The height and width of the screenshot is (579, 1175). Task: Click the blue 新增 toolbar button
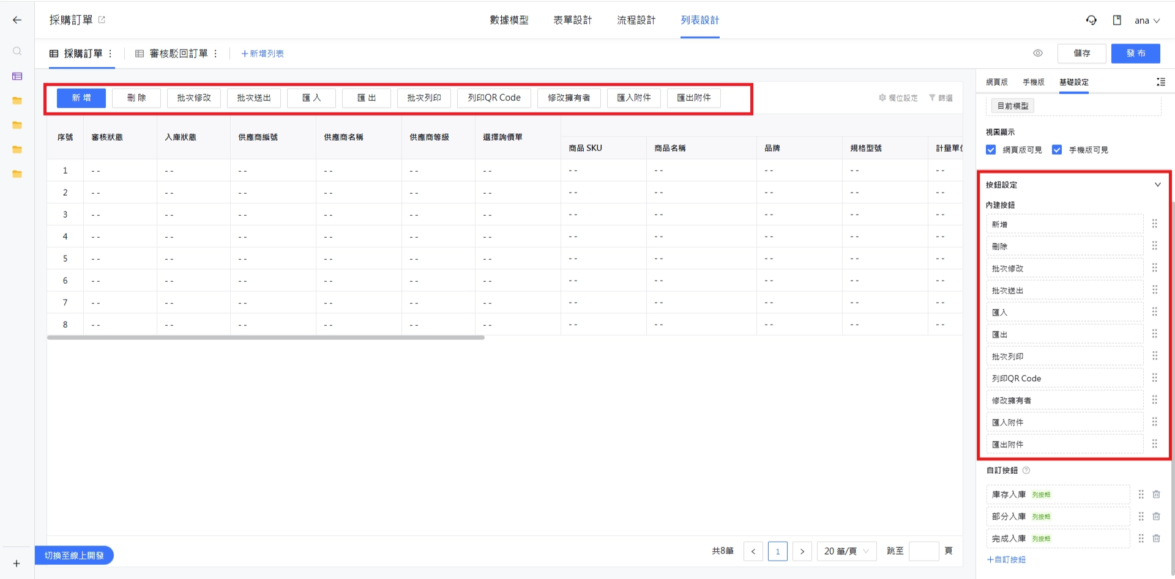click(81, 98)
